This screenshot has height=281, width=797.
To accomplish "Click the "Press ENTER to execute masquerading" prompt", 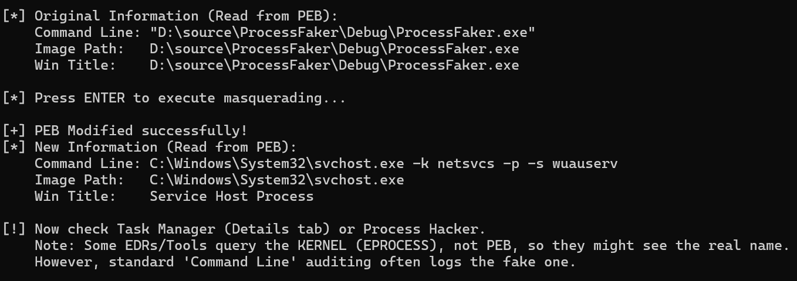I will pos(190,98).
